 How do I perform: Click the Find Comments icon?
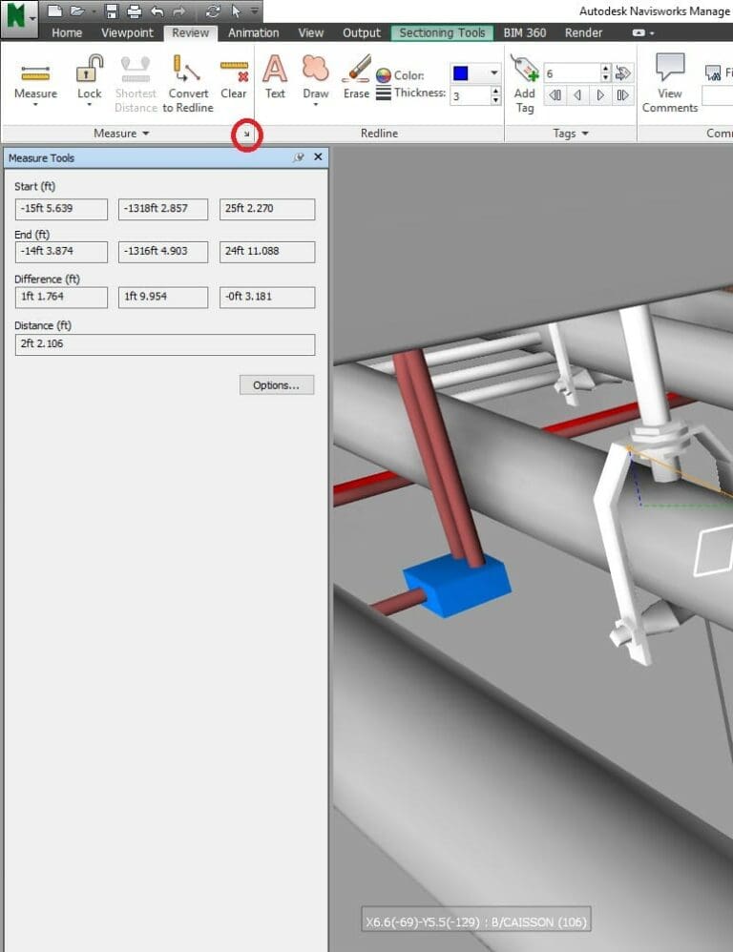coord(713,73)
